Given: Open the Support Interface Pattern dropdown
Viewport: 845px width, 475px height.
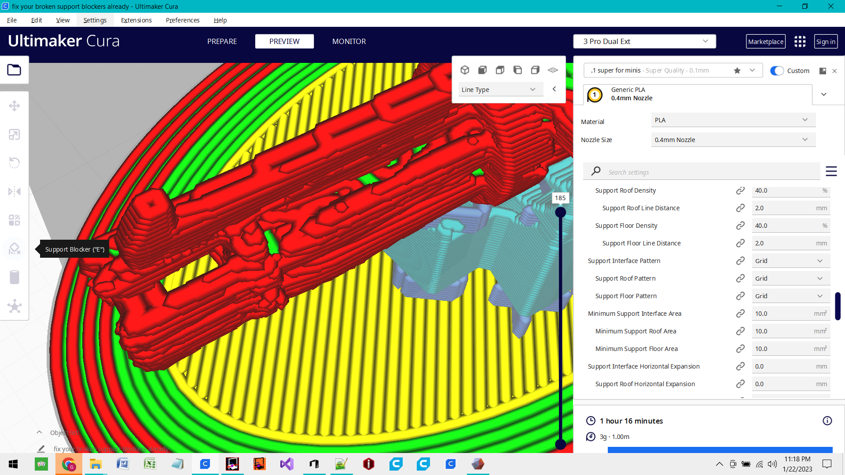Looking at the screenshot, I should point(790,261).
